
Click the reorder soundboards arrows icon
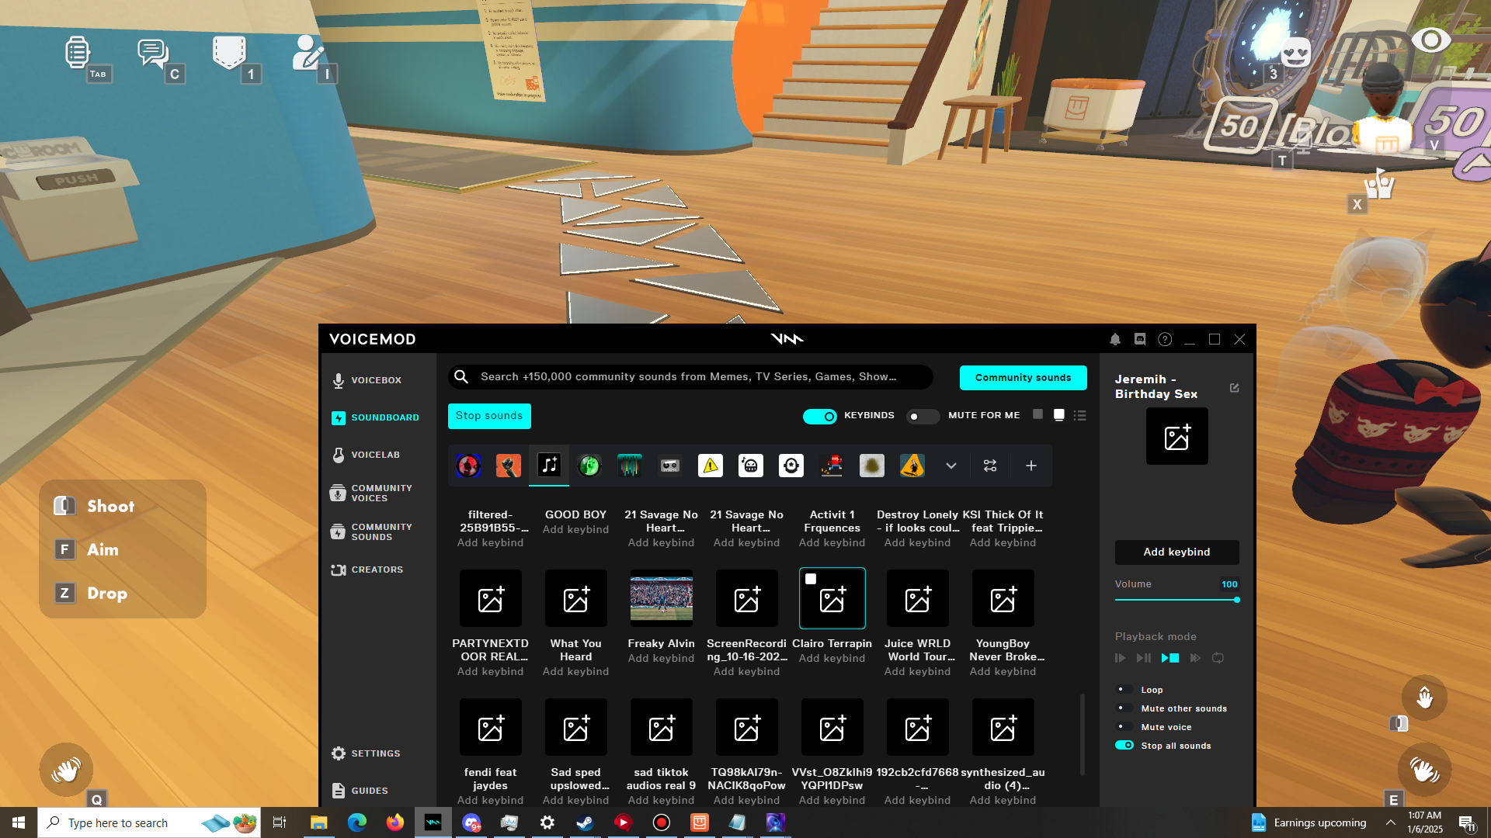point(990,466)
